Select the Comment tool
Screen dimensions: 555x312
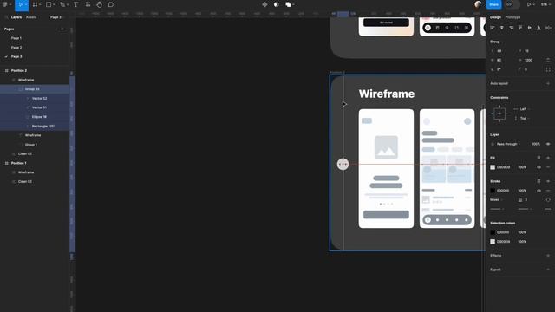point(111,4)
